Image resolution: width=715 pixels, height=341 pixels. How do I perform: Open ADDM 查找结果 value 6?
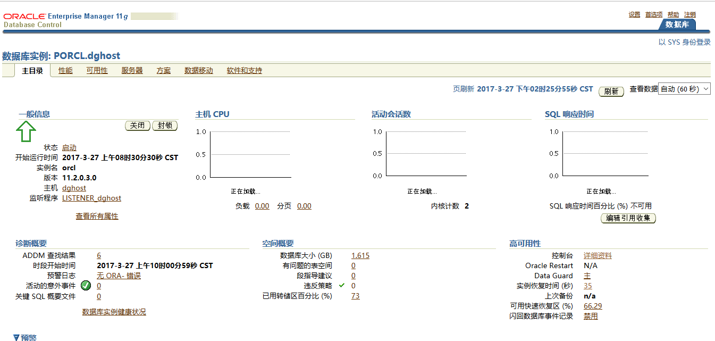point(99,255)
